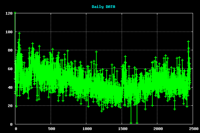The image size is (200, 133).
Task: Click the 1000 label on the x-axis
Action: click(x=86, y=129)
